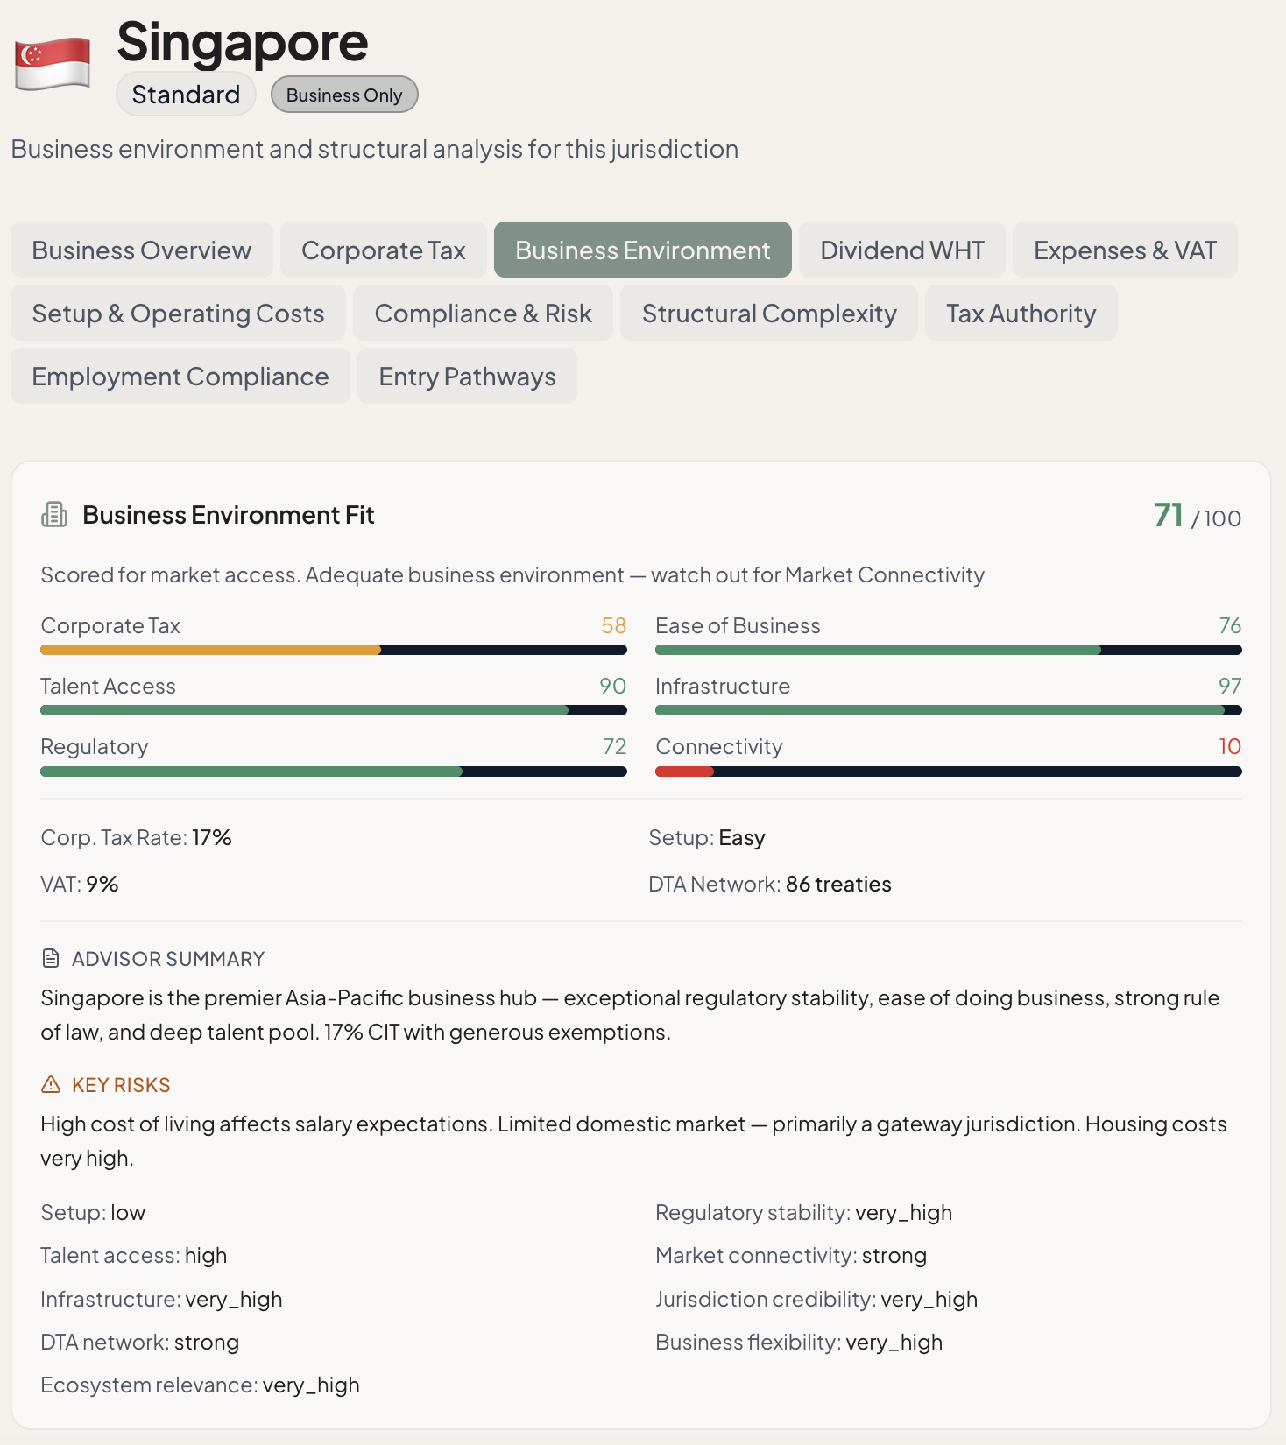Viewport: 1286px width, 1445px height.
Task: Click the ADVISOR SUMMARY label
Action: tap(168, 959)
